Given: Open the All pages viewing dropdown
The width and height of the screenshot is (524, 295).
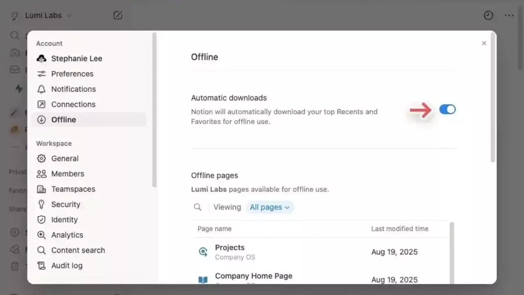Looking at the screenshot, I should [x=270, y=207].
